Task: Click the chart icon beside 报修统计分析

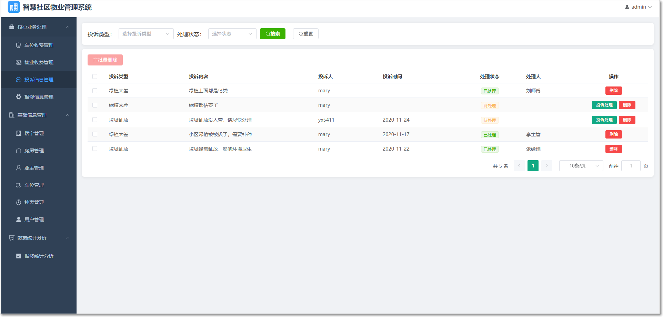Action: click(x=19, y=256)
